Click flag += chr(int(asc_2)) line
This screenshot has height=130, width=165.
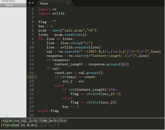[x=94, y=102]
